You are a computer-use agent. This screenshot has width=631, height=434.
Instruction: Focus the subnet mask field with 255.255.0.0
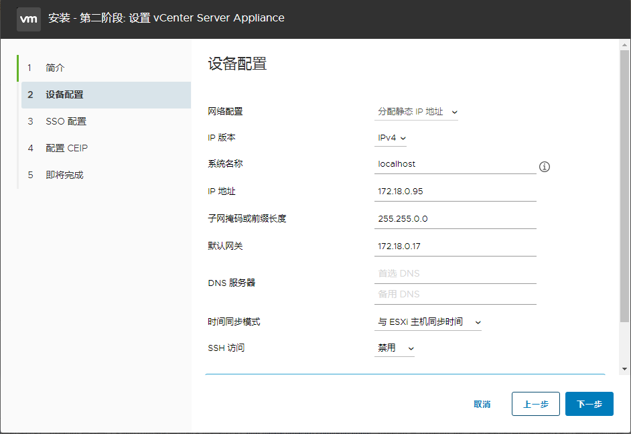pyautogui.click(x=455, y=219)
